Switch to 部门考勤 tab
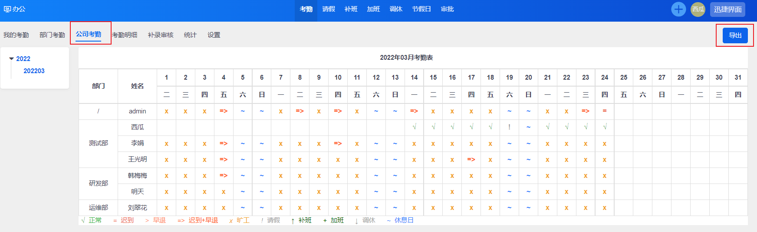This screenshot has width=757, height=232. tap(52, 35)
